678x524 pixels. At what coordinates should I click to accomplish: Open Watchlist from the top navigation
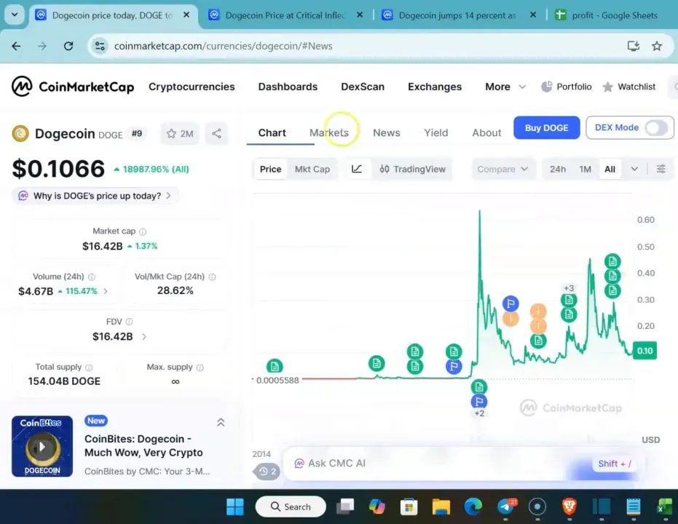[629, 87]
